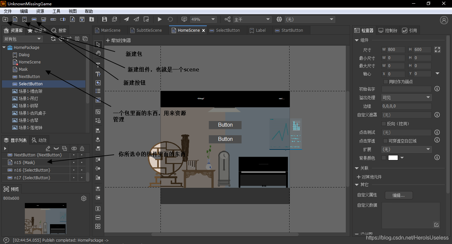Click the new movie clip icon
The width and height of the screenshot is (452, 244).
click(82, 20)
